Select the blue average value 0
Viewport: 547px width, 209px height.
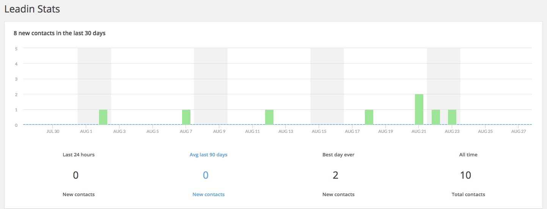pos(206,175)
